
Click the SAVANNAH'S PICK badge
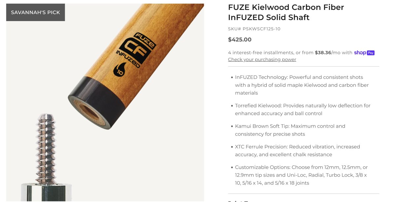(x=35, y=13)
